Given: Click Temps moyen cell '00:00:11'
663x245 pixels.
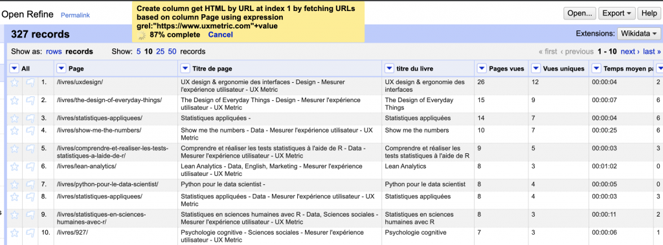Looking at the screenshot, I should coord(604,215).
